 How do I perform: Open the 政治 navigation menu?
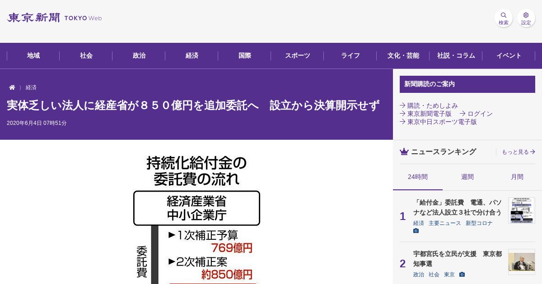(139, 56)
